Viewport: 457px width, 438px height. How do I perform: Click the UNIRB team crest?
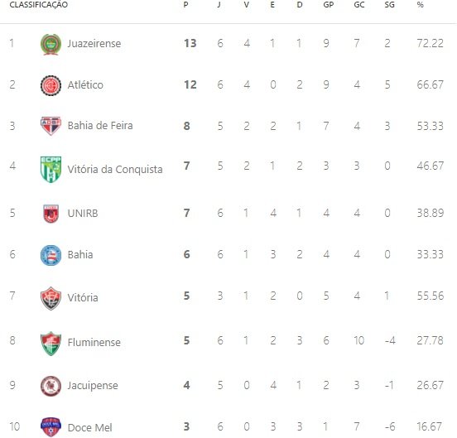[51, 214]
